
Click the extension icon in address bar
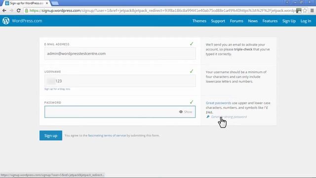click(x=299, y=10)
